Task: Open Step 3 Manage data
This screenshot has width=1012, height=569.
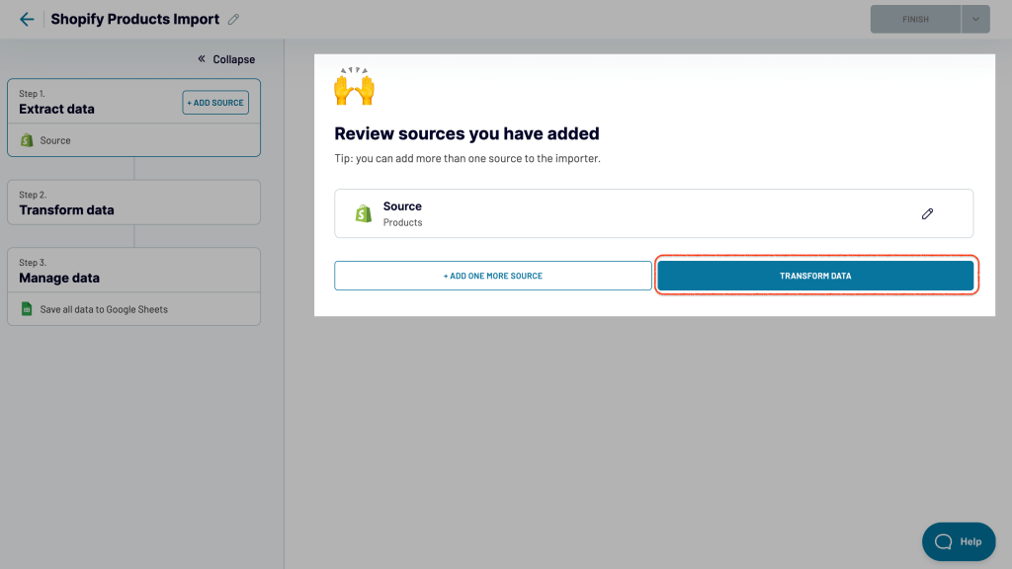Action: click(x=133, y=271)
